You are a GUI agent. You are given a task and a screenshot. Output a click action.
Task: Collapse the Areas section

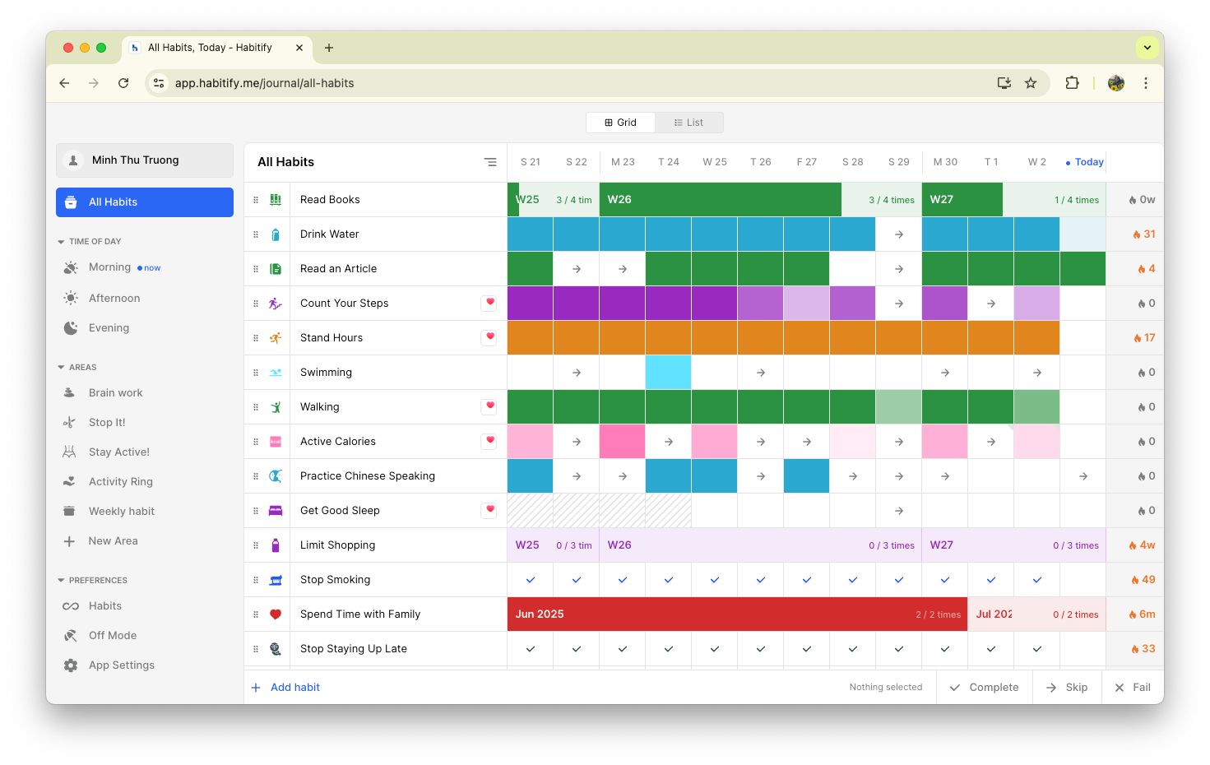click(x=61, y=368)
